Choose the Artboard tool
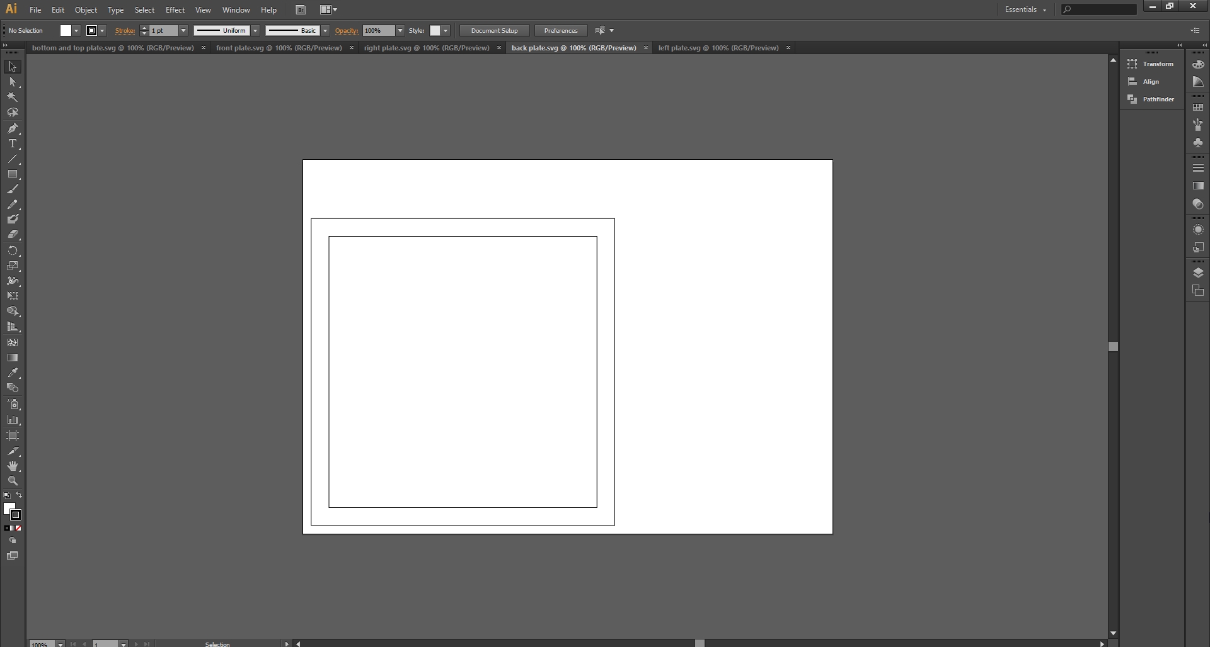 13,436
